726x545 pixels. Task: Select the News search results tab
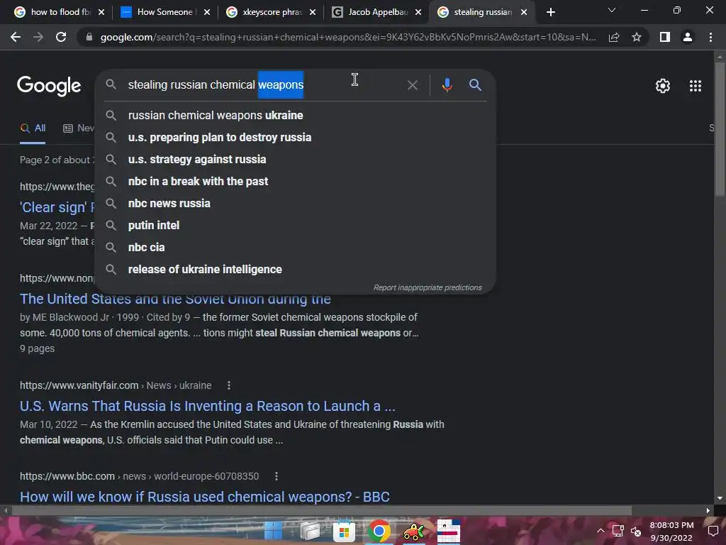pos(79,128)
